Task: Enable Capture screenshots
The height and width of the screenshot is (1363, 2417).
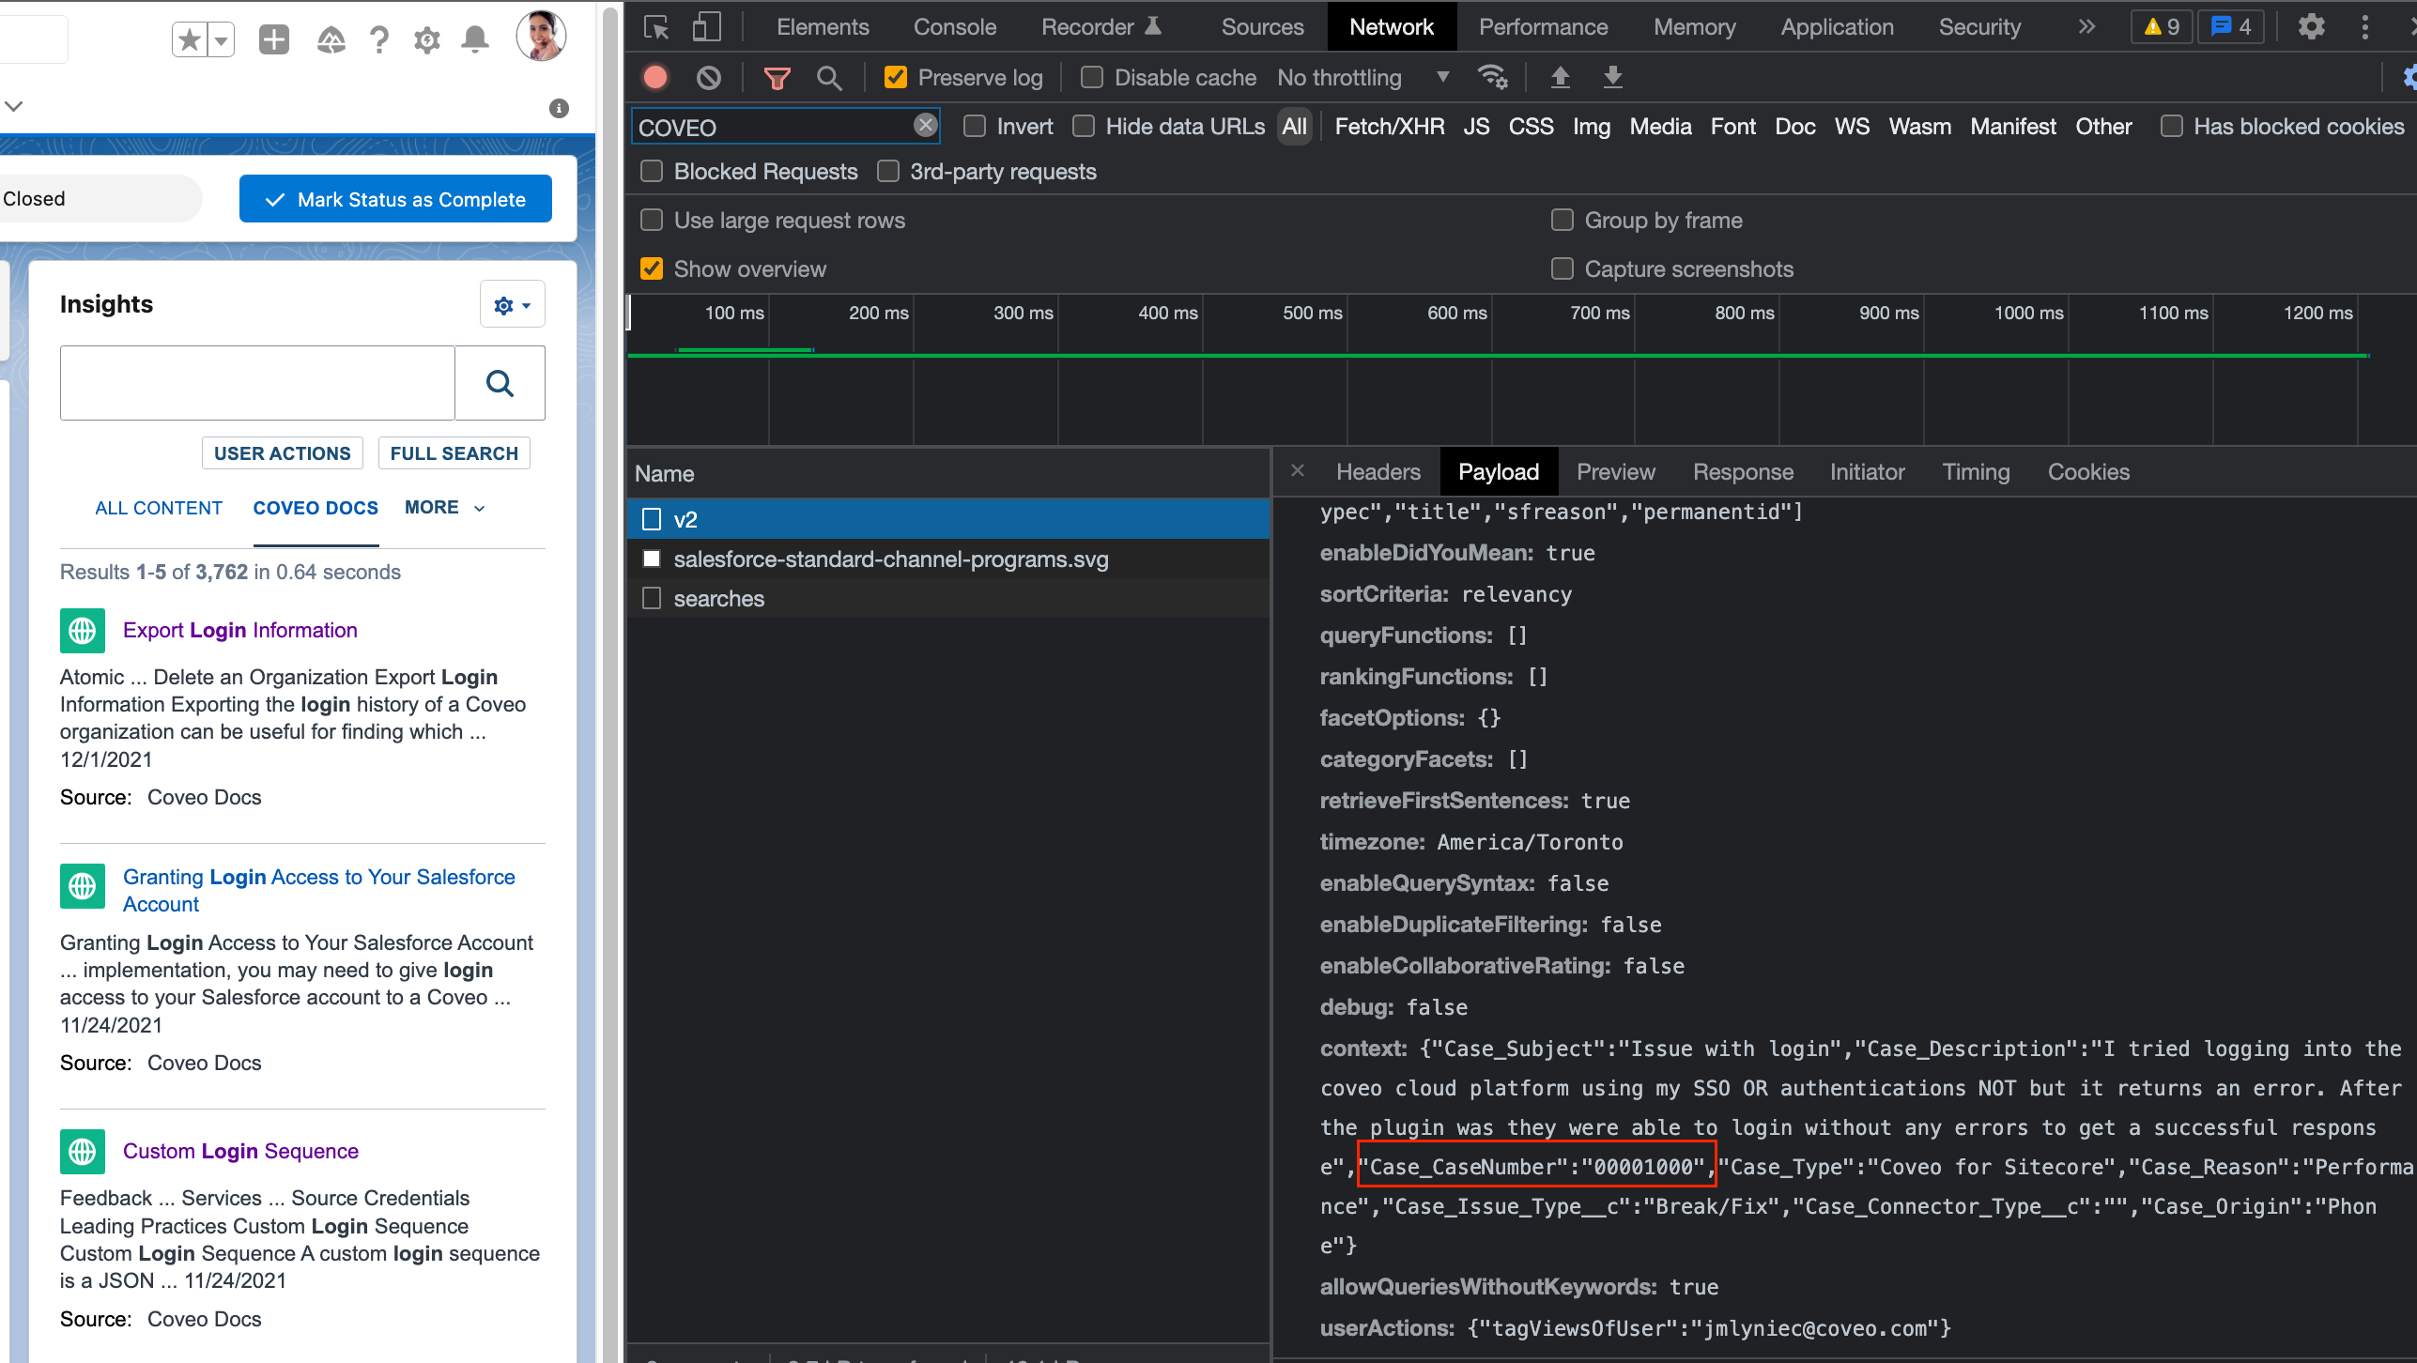Action: [1563, 268]
